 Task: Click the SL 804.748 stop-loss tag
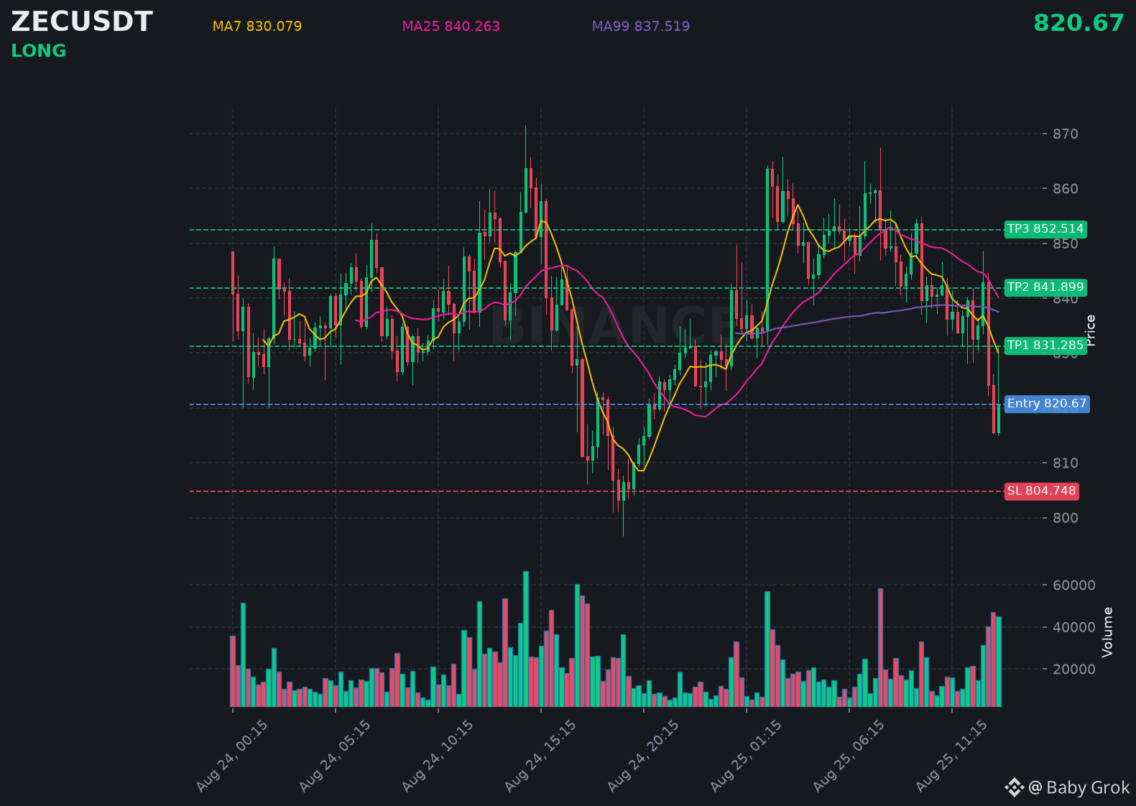pos(1041,491)
